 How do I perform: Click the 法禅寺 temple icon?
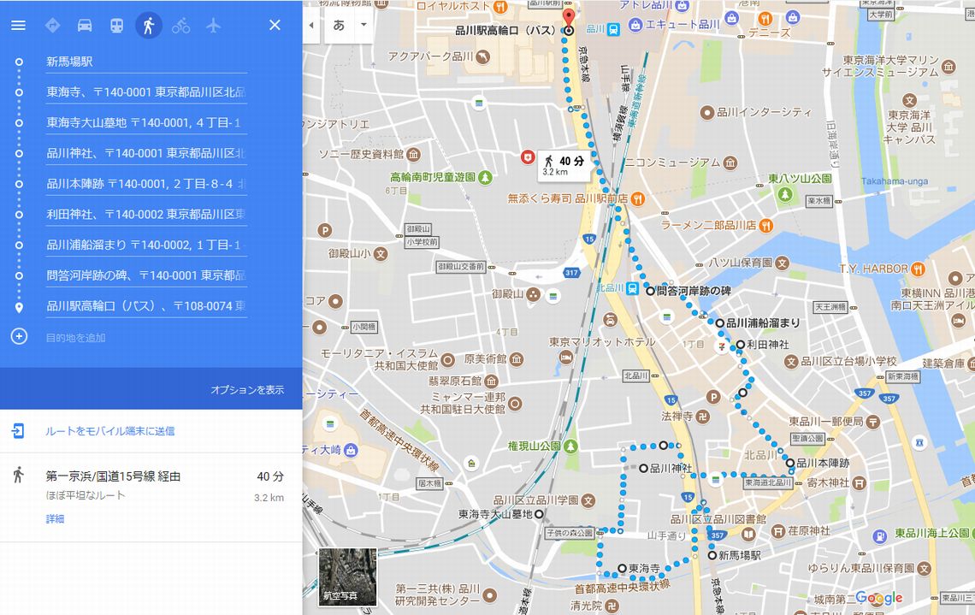pyautogui.click(x=702, y=417)
